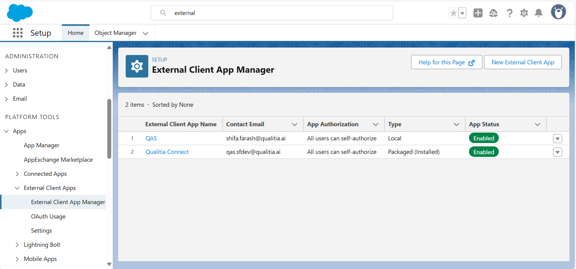Collapse the External Client Apps tree node
The height and width of the screenshot is (269, 576).
coord(17,188)
